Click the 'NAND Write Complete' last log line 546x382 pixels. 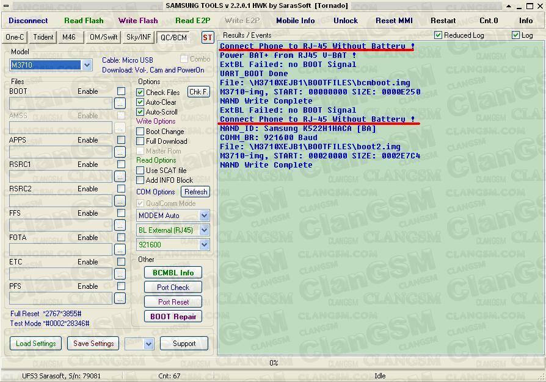tap(266, 165)
